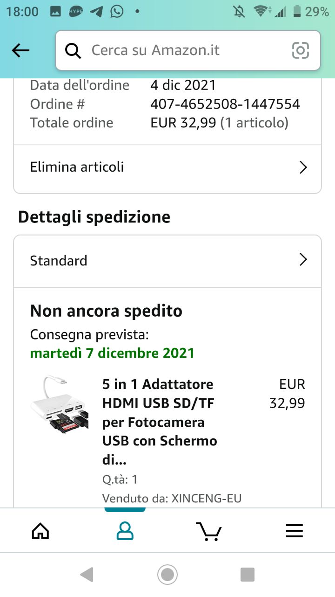Tap the seller name XINCENG-EU
335x597 pixels.
207,498
